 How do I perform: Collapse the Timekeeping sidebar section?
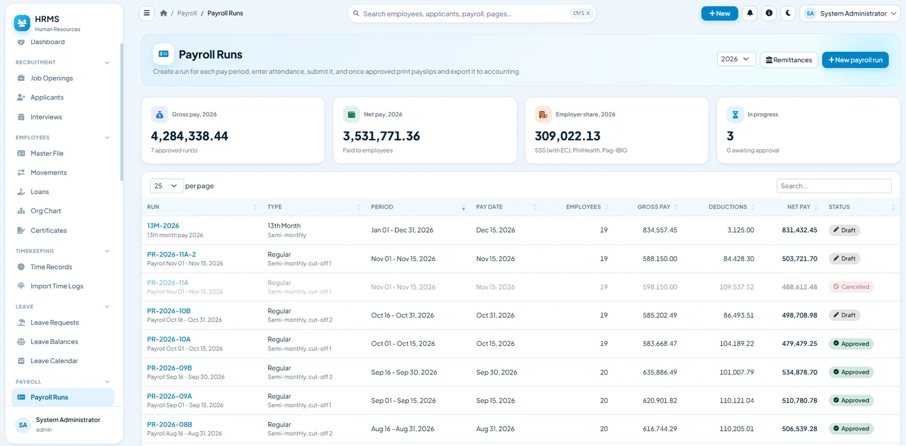[107, 251]
